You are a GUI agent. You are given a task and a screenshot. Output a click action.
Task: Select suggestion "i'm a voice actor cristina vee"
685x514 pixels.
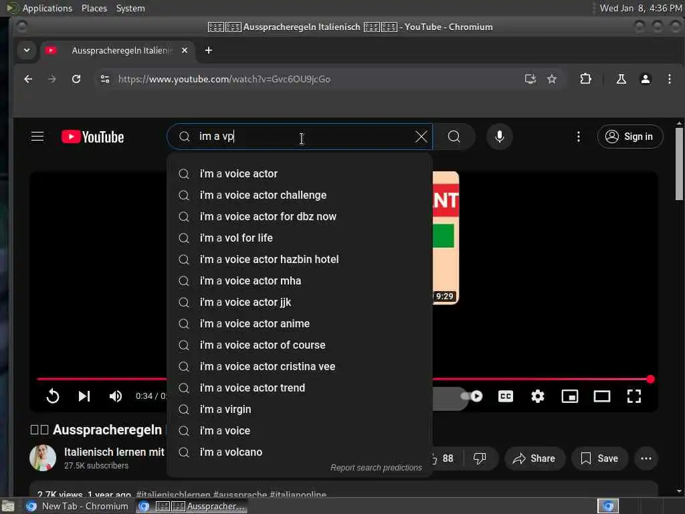[x=300, y=366]
